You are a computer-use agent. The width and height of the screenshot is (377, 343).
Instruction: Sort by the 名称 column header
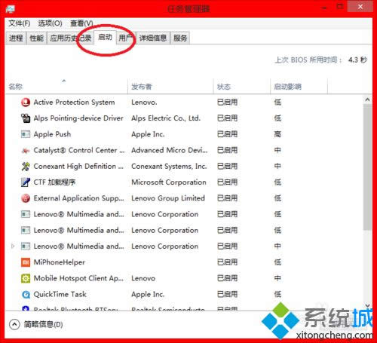click(x=66, y=87)
